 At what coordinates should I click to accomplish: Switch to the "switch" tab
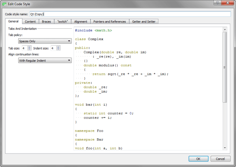click(x=62, y=21)
